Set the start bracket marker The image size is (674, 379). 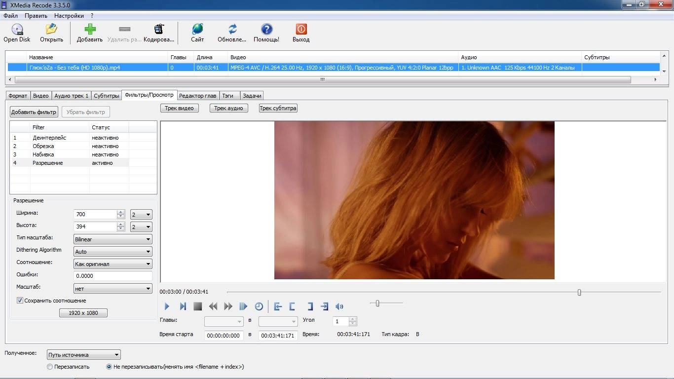click(293, 306)
